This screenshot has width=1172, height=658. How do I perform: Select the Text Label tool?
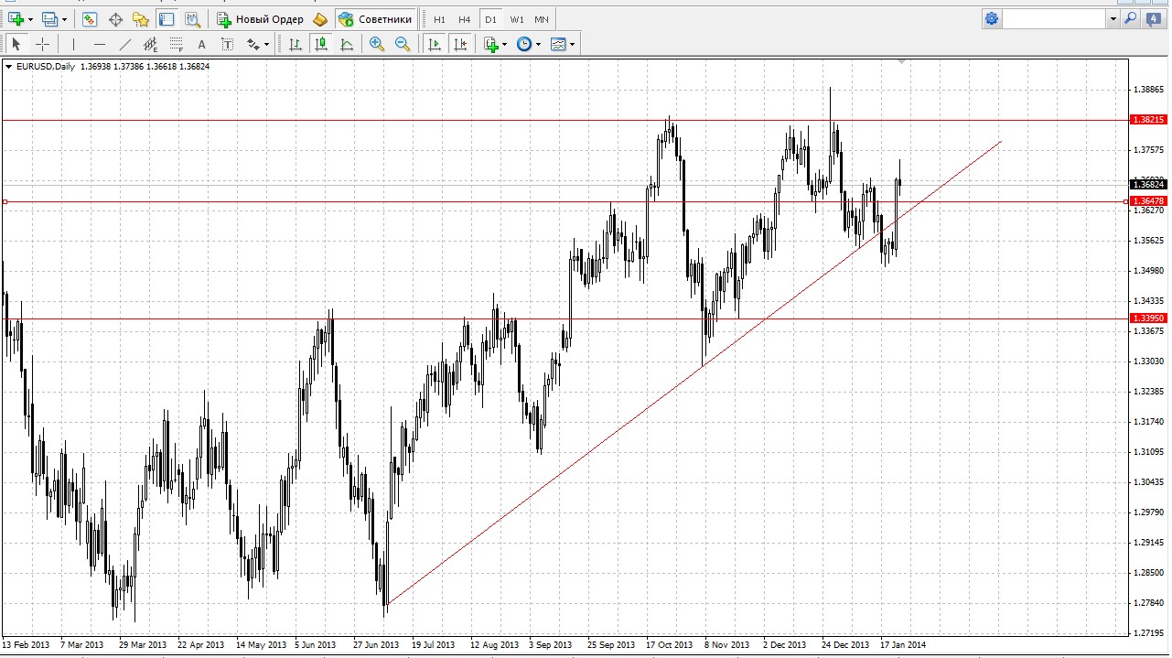(227, 44)
